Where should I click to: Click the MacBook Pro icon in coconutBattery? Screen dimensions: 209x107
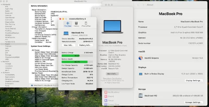(66, 33)
